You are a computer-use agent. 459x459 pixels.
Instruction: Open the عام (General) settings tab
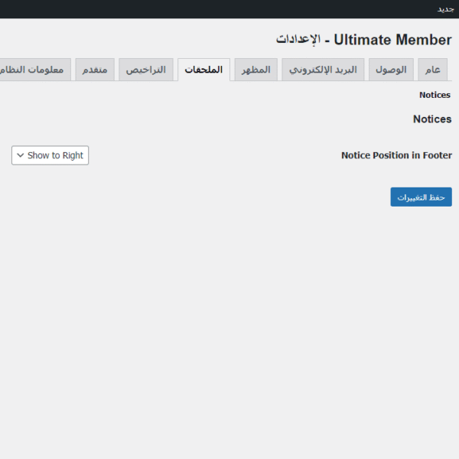point(432,70)
